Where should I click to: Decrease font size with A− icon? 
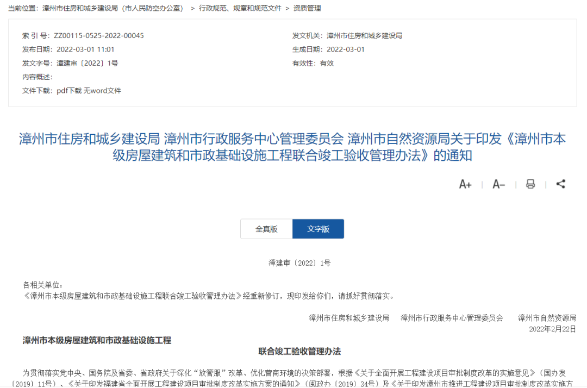[498, 184]
